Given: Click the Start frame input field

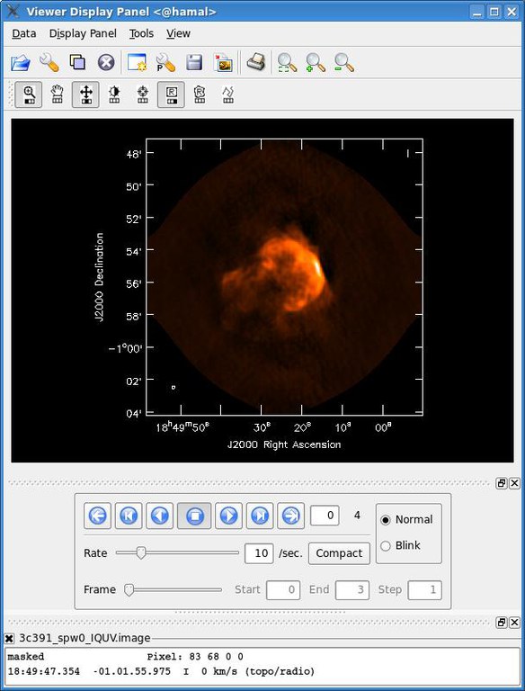Looking at the screenshot, I should click(283, 589).
